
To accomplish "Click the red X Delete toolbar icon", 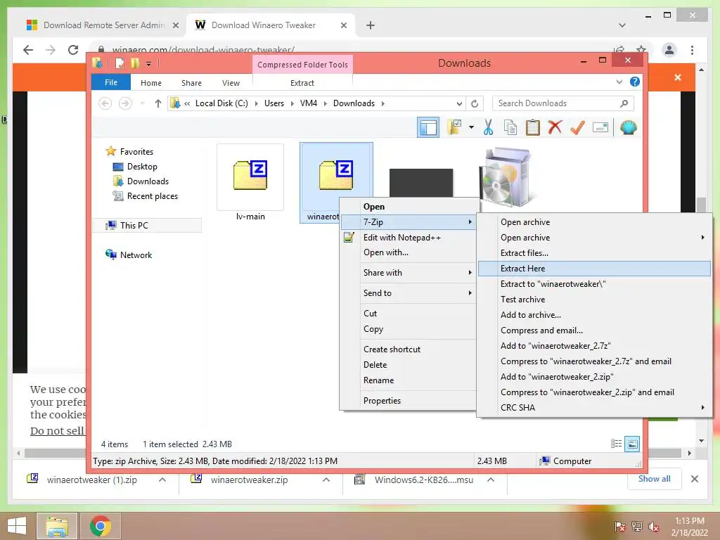I will click(x=555, y=127).
